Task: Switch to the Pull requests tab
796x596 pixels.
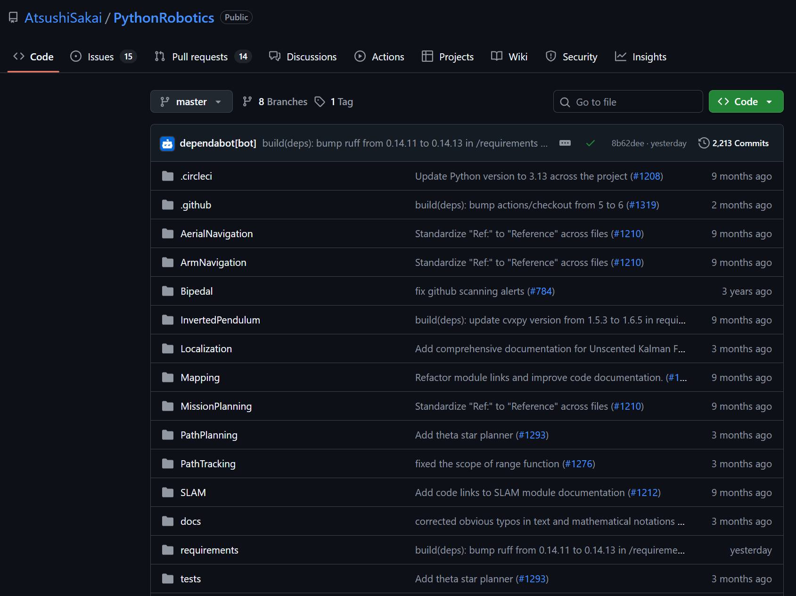Action: [203, 57]
